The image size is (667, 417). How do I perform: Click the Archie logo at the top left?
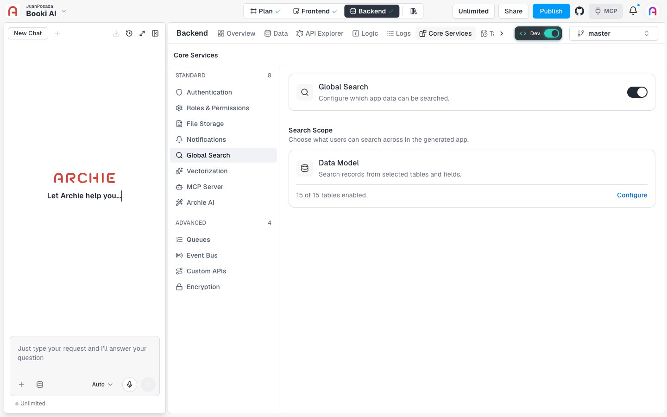click(13, 11)
